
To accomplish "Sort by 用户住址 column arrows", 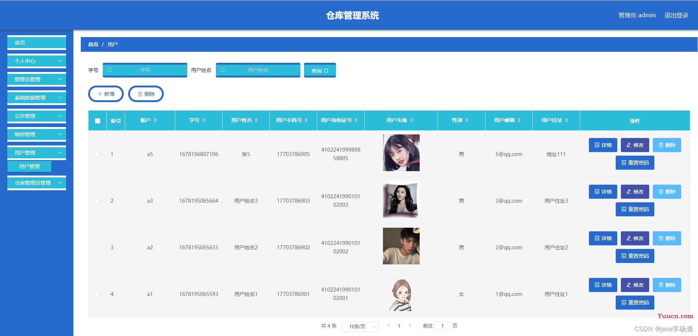I will 567,120.
